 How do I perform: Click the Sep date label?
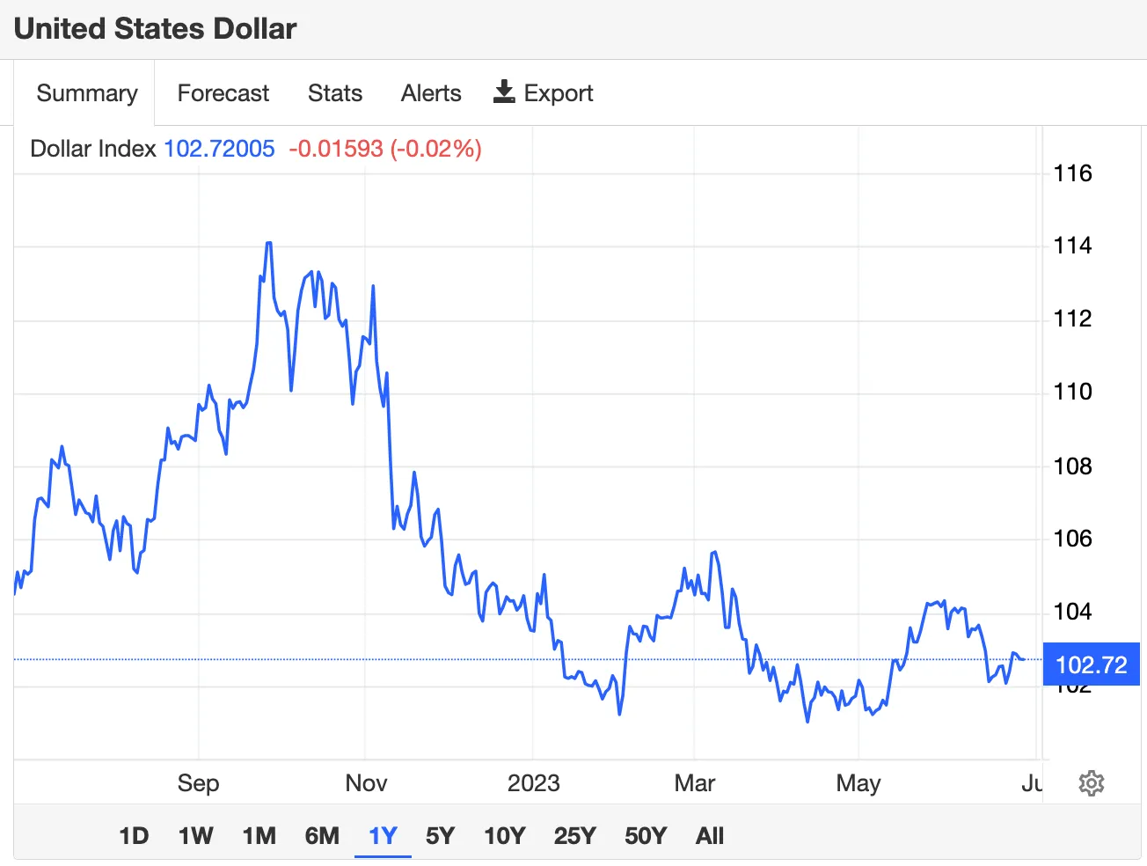(x=198, y=783)
